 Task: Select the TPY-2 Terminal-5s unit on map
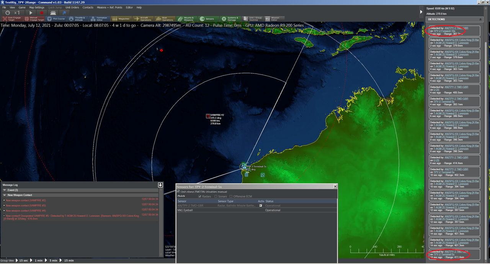pyautogui.click(x=244, y=167)
